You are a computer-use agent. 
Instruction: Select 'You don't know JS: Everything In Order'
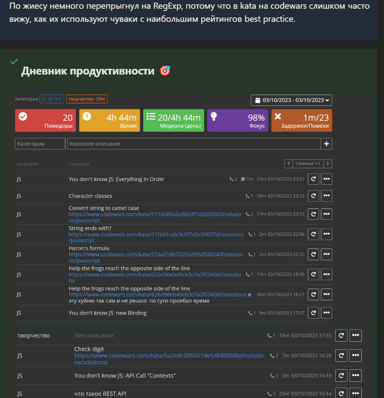pyautogui.click(x=117, y=179)
